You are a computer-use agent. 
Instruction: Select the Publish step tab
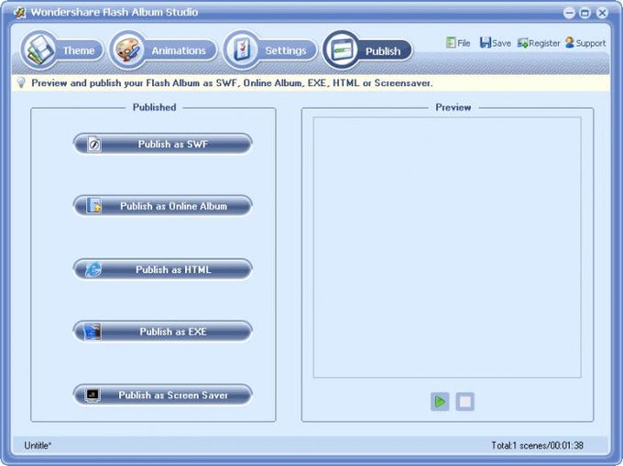367,50
